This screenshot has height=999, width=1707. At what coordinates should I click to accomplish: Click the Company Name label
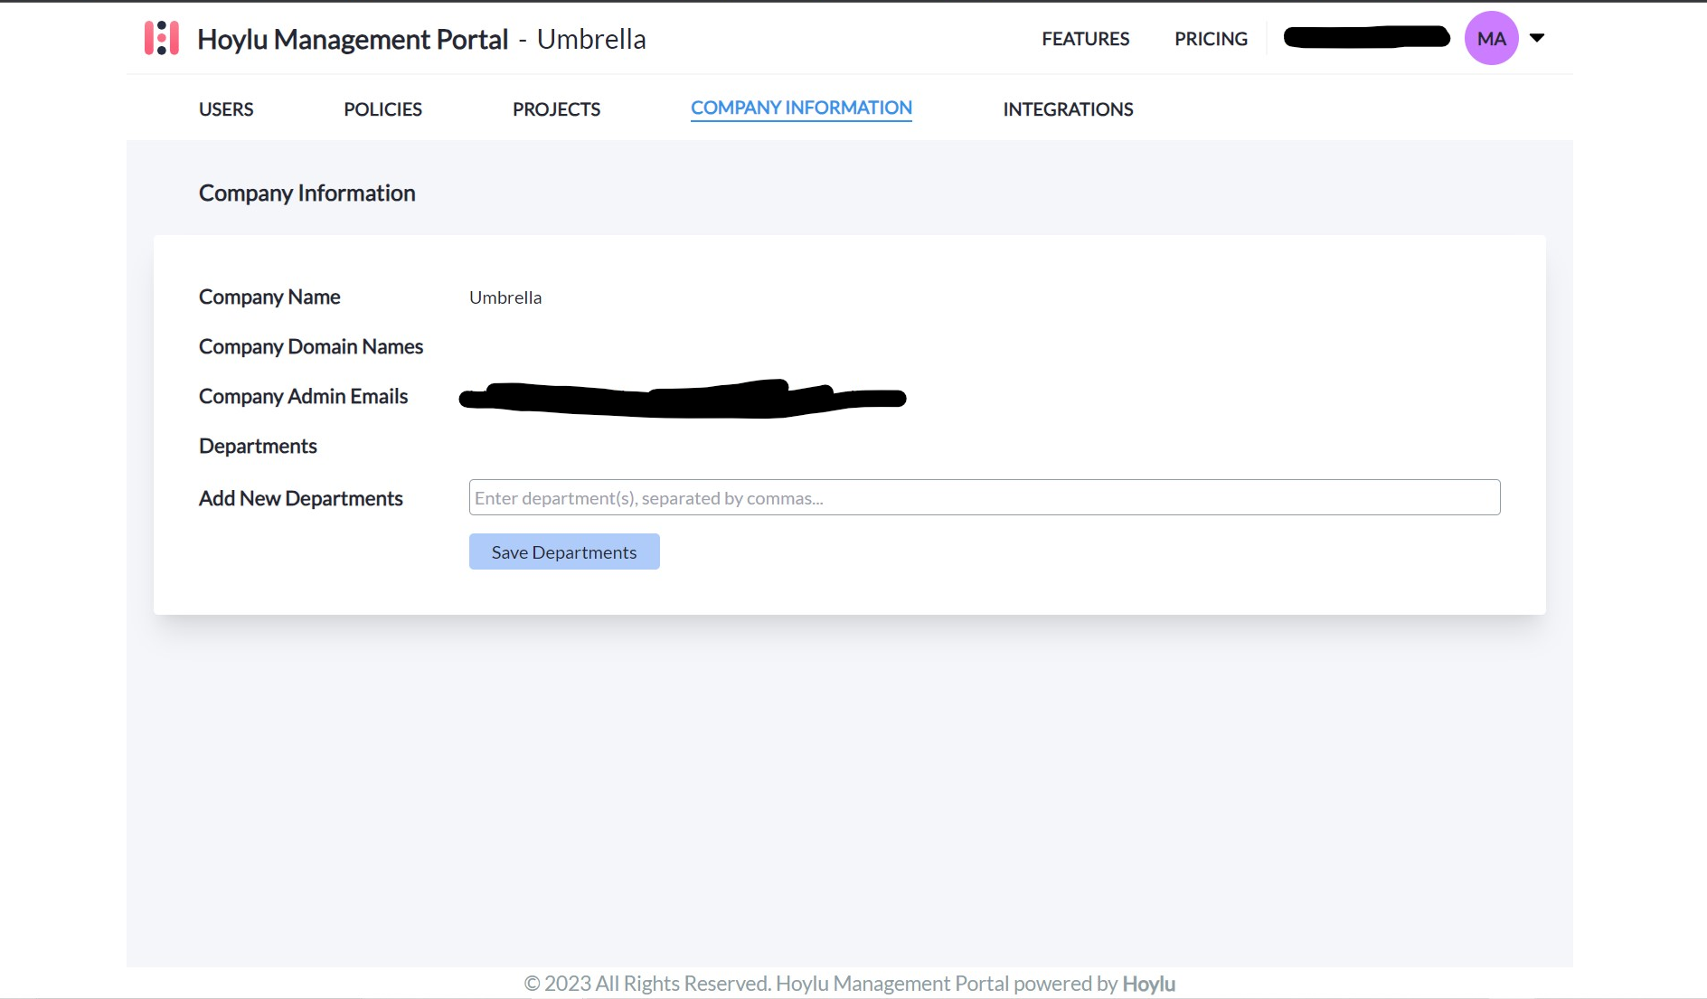click(x=269, y=297)
